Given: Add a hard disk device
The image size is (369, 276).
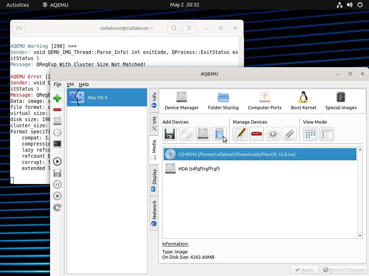Looking at the screenshot, I should pyautogui.click(x=203, y=134).
